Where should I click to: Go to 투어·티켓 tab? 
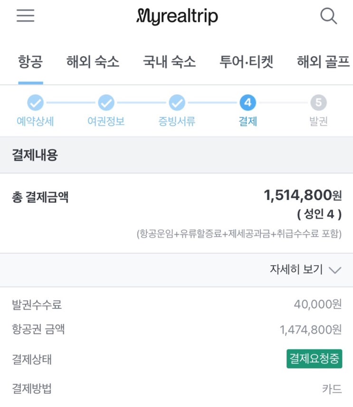coord(246,62)
